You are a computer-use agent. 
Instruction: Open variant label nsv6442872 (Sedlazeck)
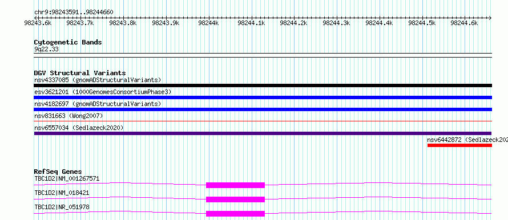(467, 140)
